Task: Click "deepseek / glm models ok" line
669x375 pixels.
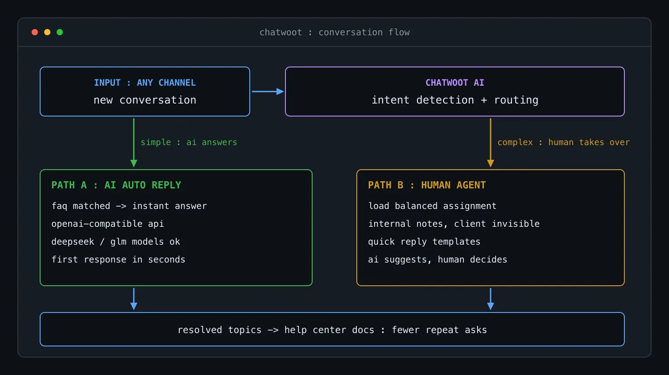Action: coord(116,242)
